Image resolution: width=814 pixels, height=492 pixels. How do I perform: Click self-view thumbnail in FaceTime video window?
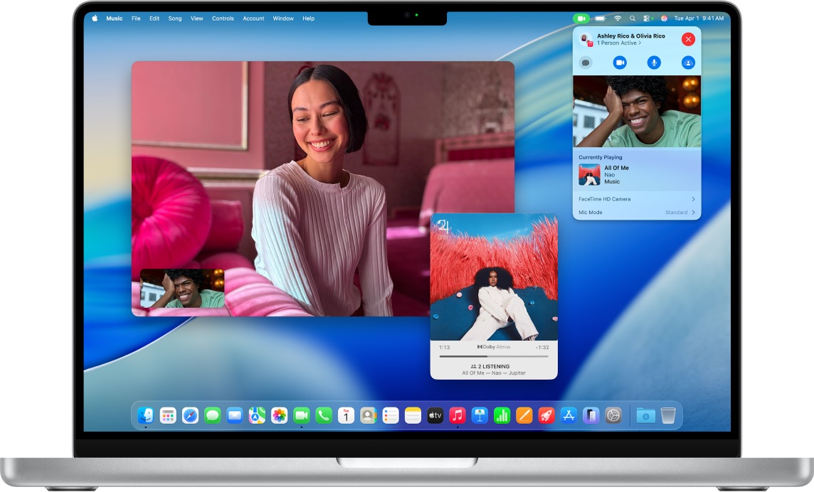pyautogui.click(x=182, y=289)
